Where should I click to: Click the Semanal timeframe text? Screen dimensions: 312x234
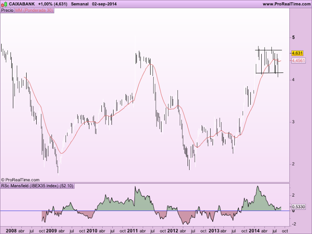click(80, 4)
